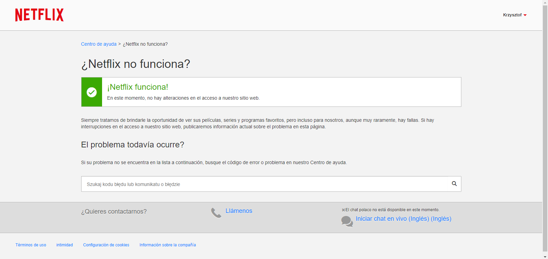Click the ¡Netflix funciona! status heading
Screen dimensions: 548x259
coord(138,87)
